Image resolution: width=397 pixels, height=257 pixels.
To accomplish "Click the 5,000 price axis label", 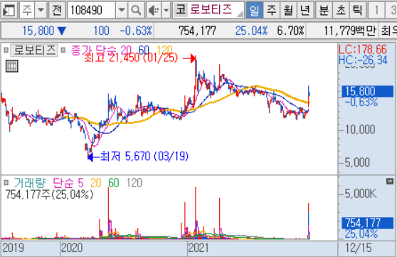I will [357, 162].
